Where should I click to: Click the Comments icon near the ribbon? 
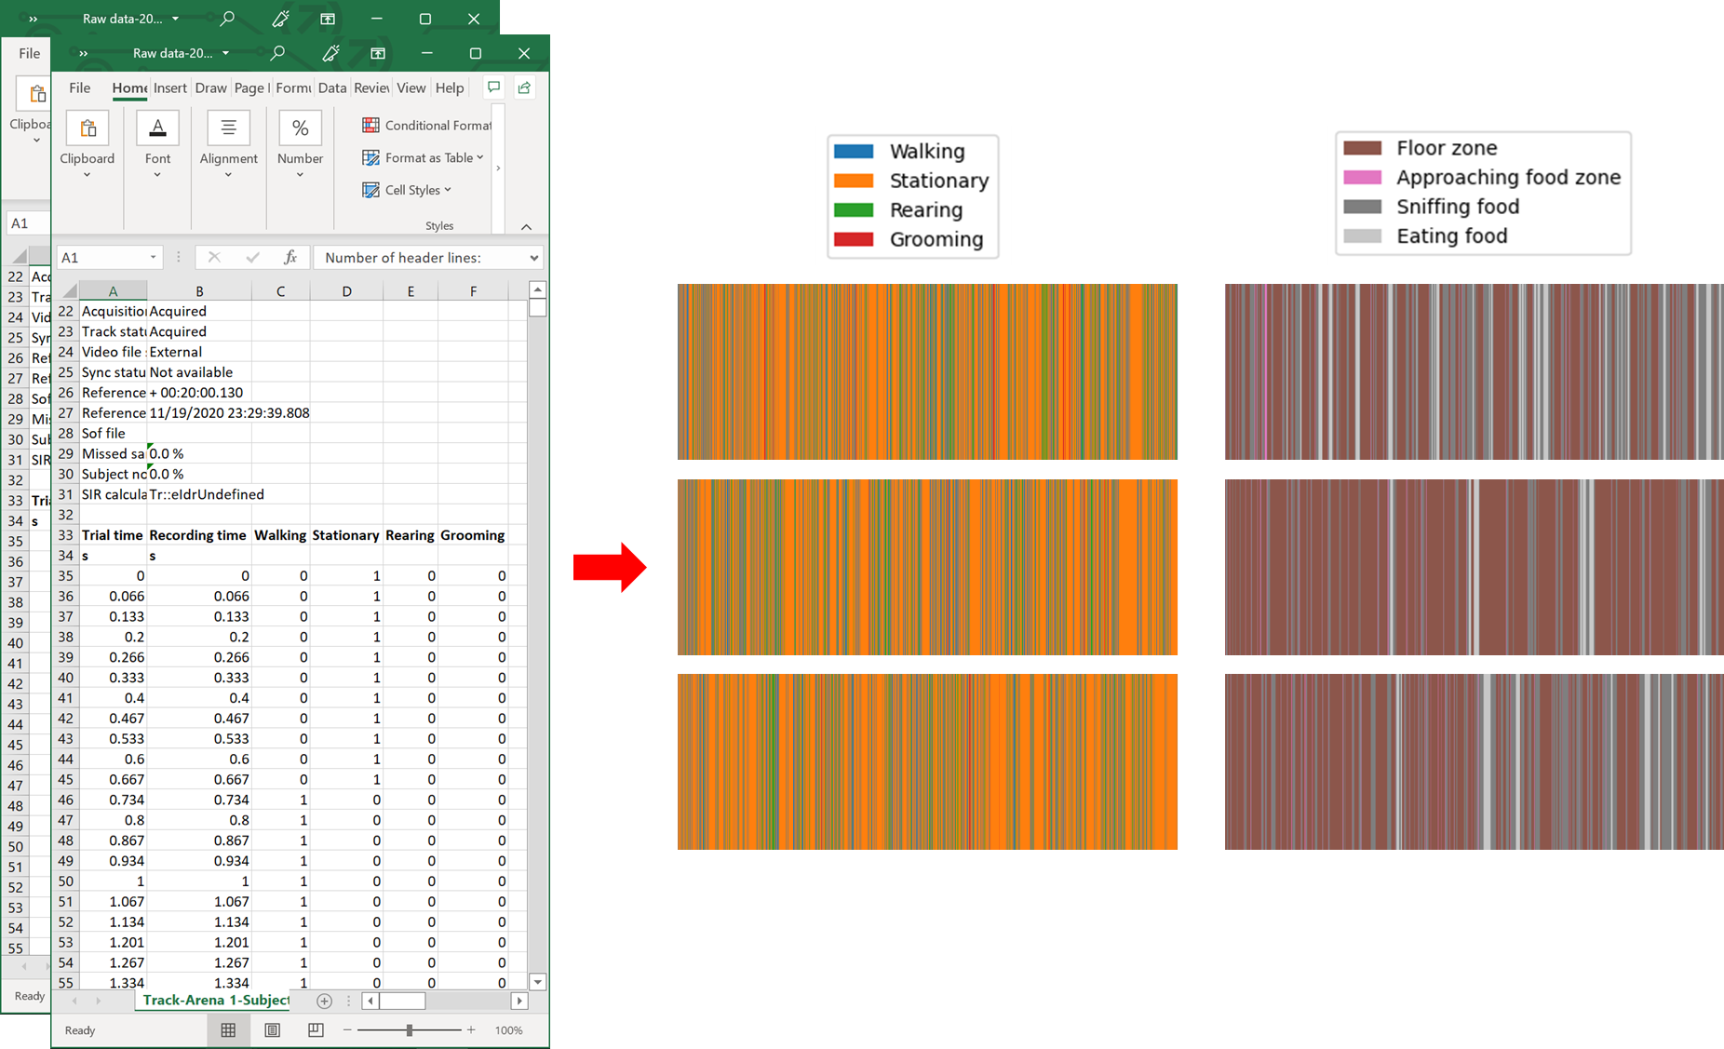point(493,87)
